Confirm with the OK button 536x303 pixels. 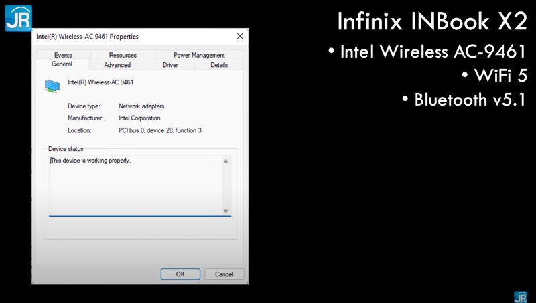click(180, 274)
